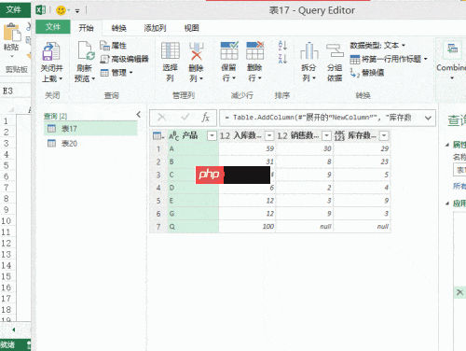The width and height of the screenshot is (466, 351).
Task: Click the Excel logo icon in title bar
Action: tap(41, 10)
